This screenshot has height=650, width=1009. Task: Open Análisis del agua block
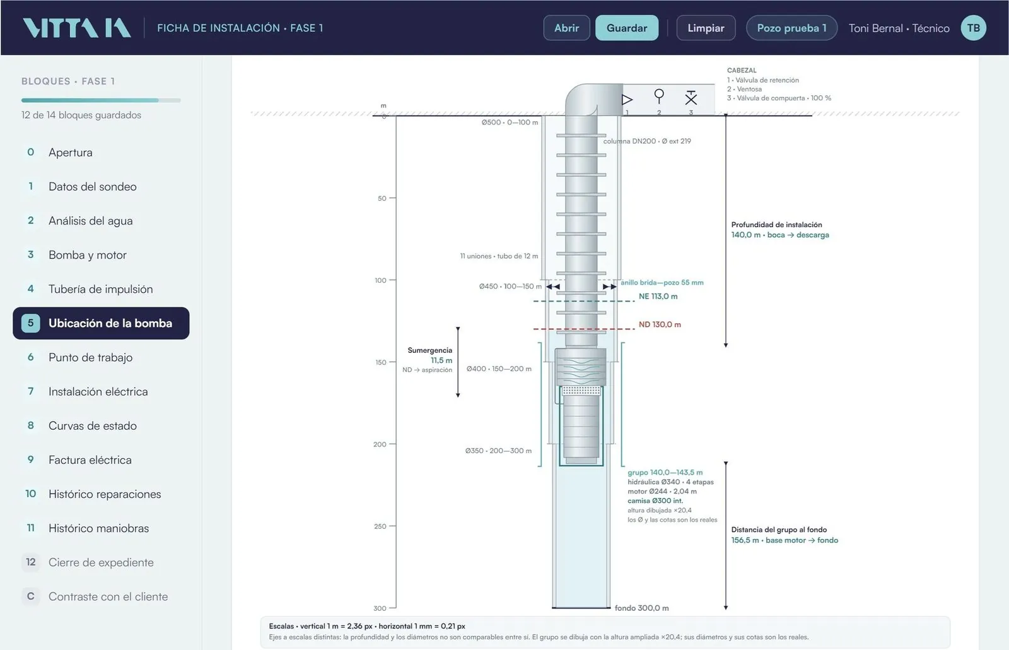[x=101, y=220]
